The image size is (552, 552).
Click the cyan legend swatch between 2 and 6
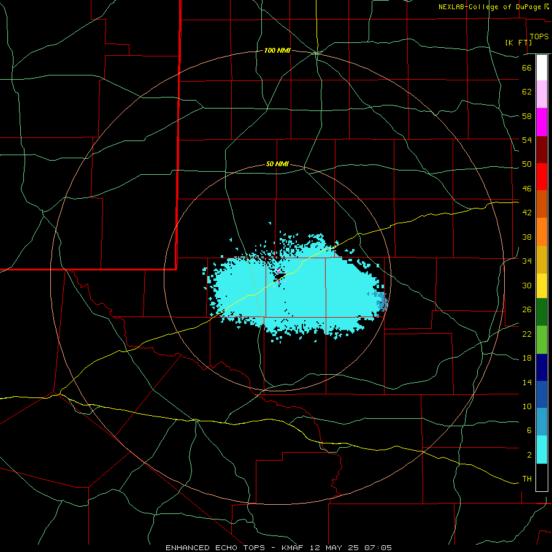pos(542,450)
